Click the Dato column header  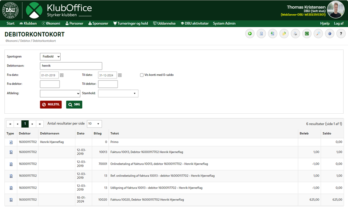tap(80, 133)
